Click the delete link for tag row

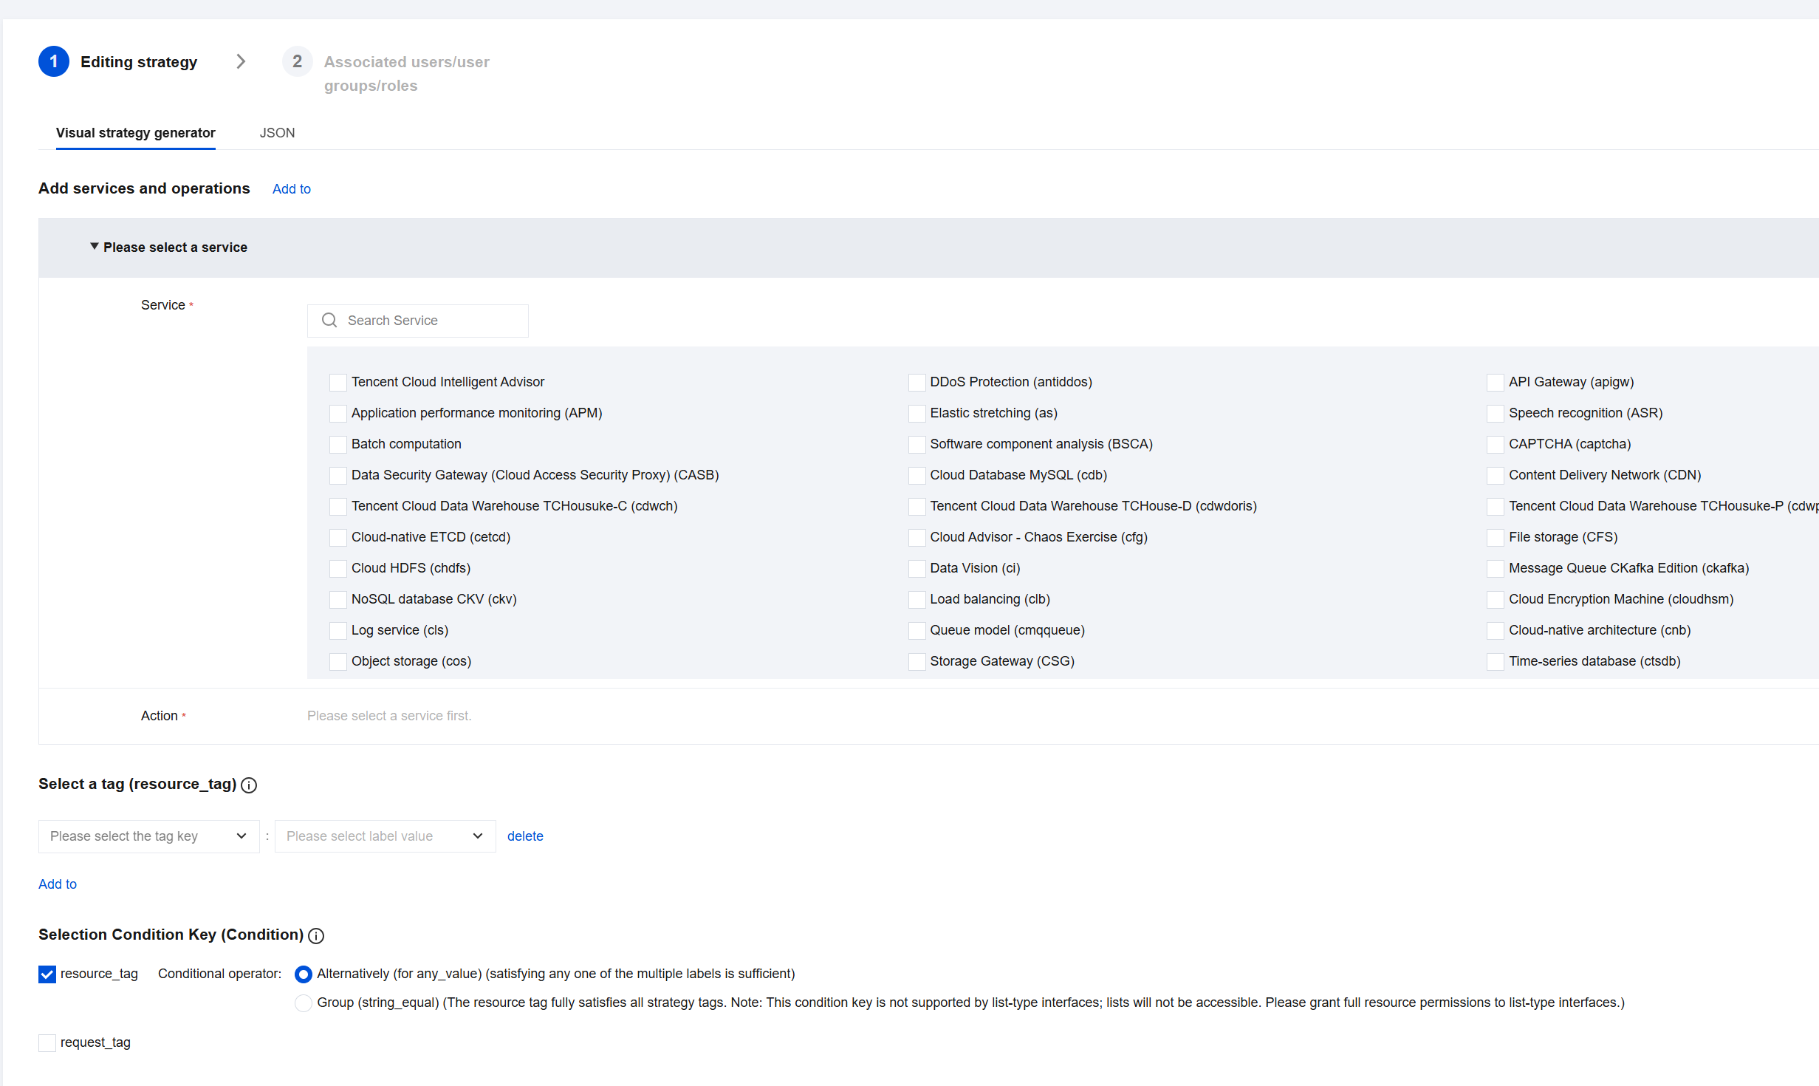[x=525, y=836]
